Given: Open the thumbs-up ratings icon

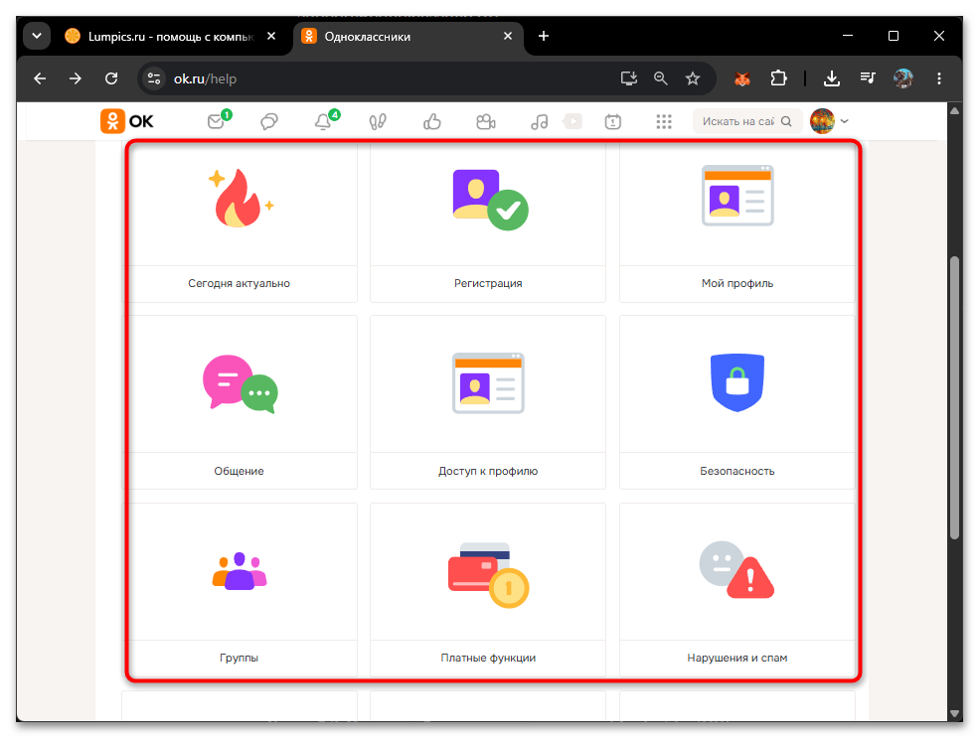Looking at the screenshot, I should pos(431,121).
